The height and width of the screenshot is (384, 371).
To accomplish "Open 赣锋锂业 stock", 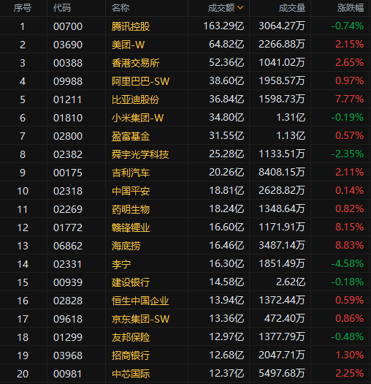I will [131, 227].
